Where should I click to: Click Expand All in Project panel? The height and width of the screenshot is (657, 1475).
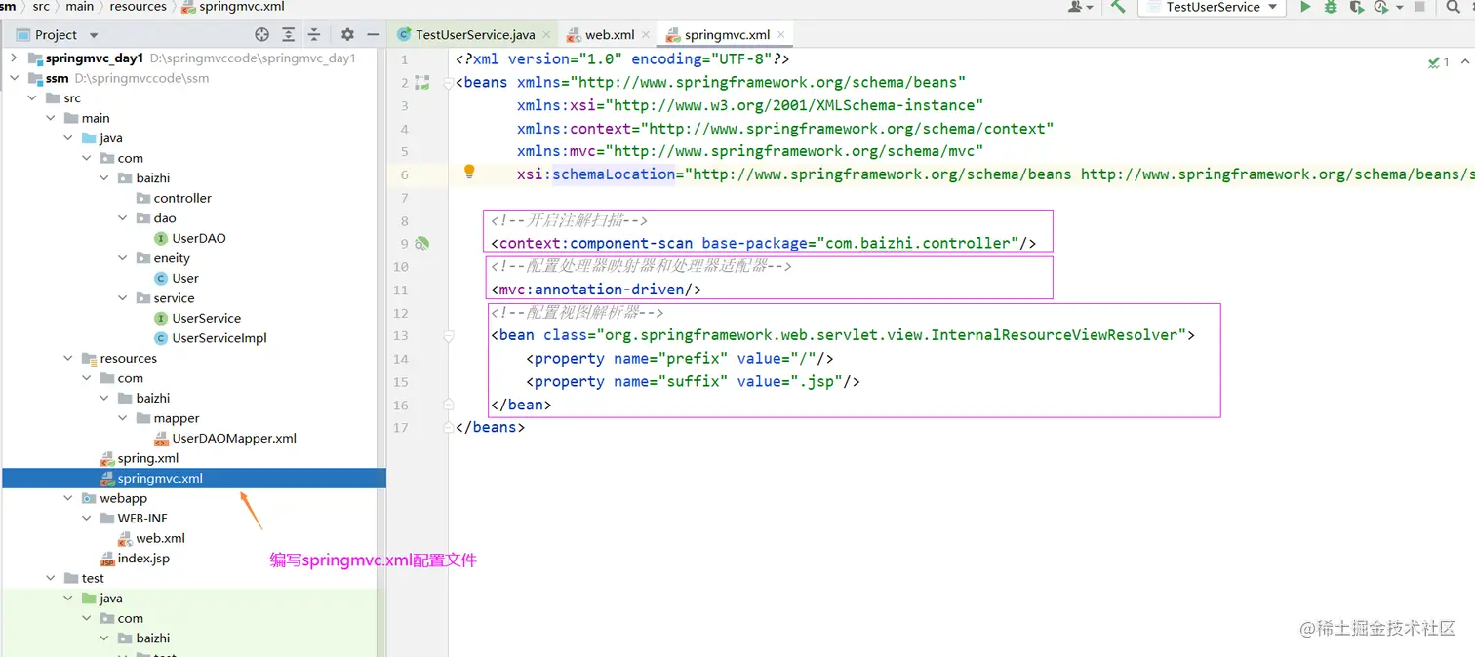coord(288,34)
